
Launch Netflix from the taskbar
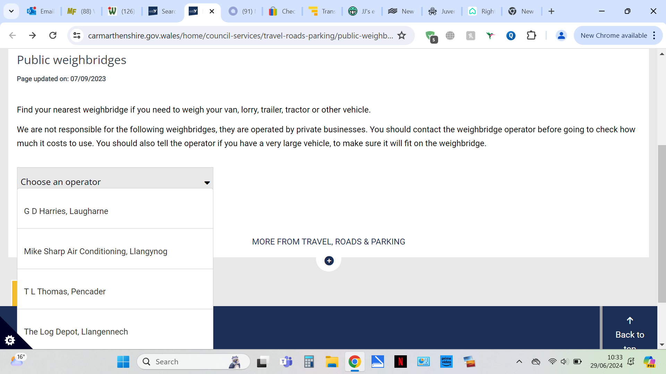coord(400,362)
